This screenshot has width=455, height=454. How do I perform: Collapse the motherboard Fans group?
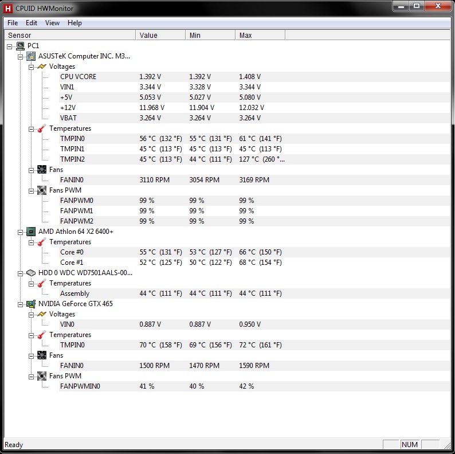(x=31, y=170)
